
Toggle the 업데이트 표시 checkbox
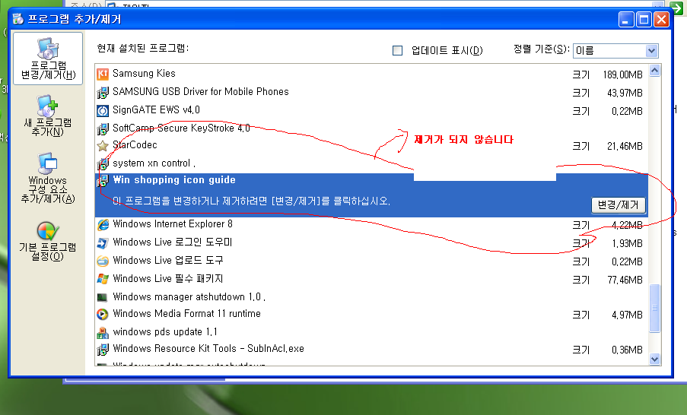pyautogui.click(x=397, y=51)
